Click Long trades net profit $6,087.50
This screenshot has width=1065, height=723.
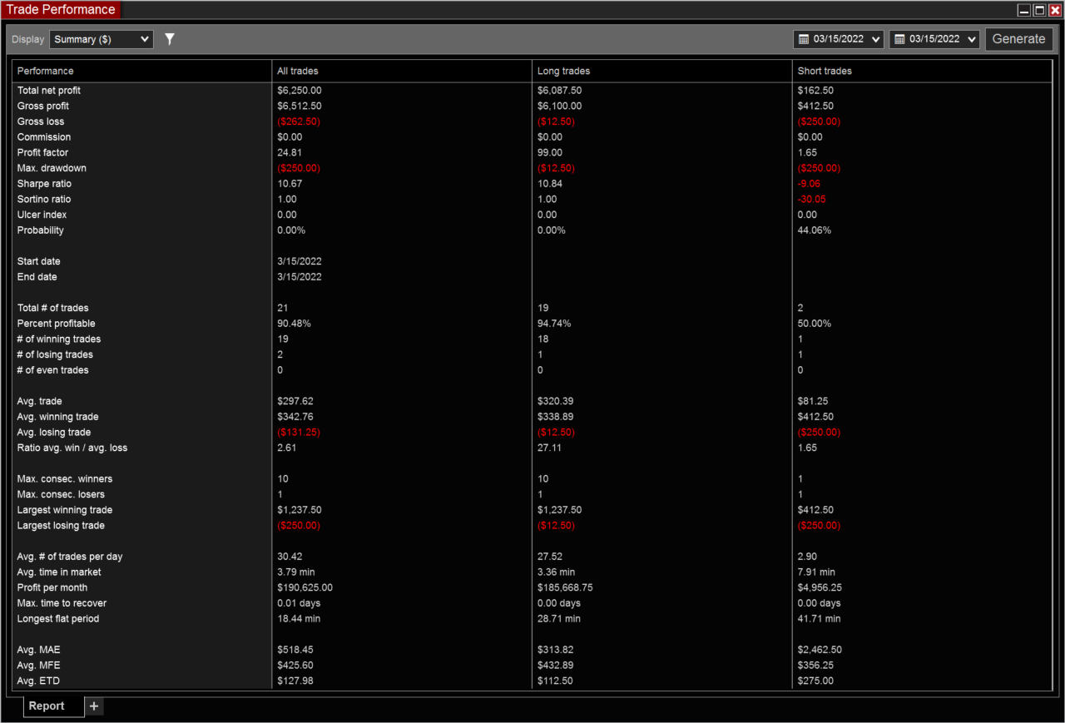[x=560, y=90]
